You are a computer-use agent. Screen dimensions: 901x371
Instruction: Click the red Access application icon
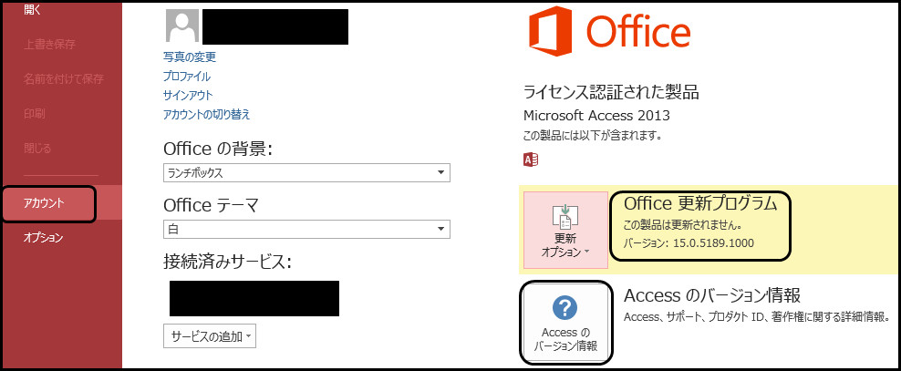click(x=531, y=160)
